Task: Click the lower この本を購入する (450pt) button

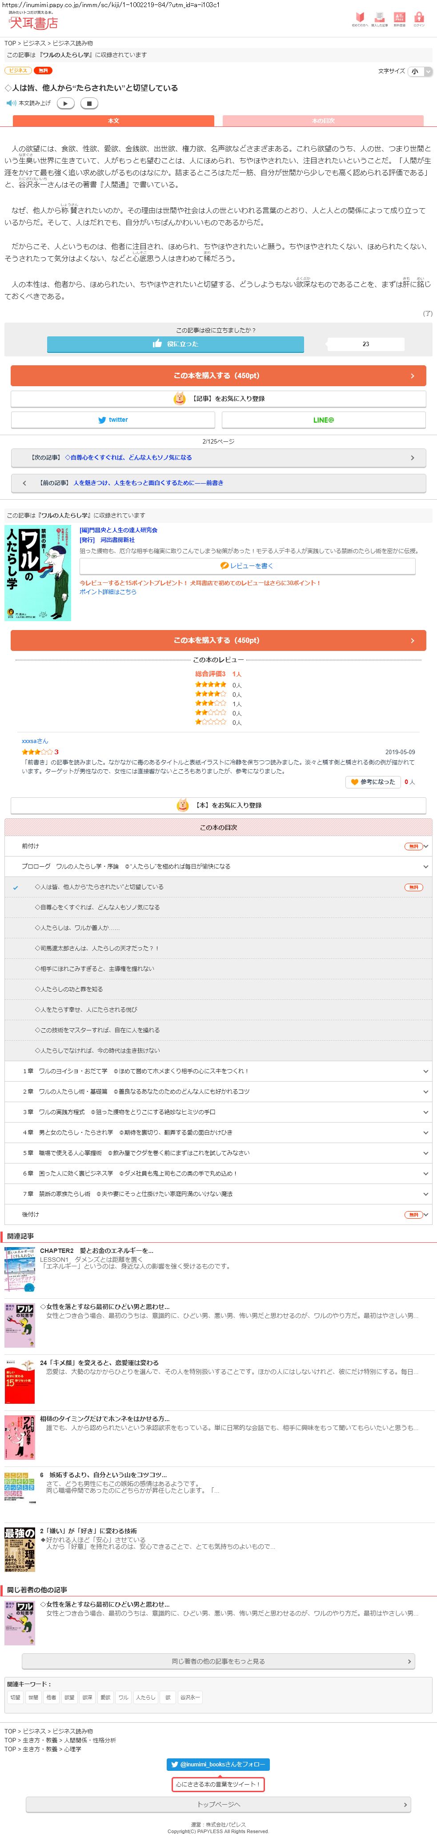Action: 219,640
